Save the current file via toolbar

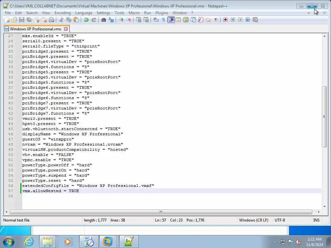[x=22, y=20]
